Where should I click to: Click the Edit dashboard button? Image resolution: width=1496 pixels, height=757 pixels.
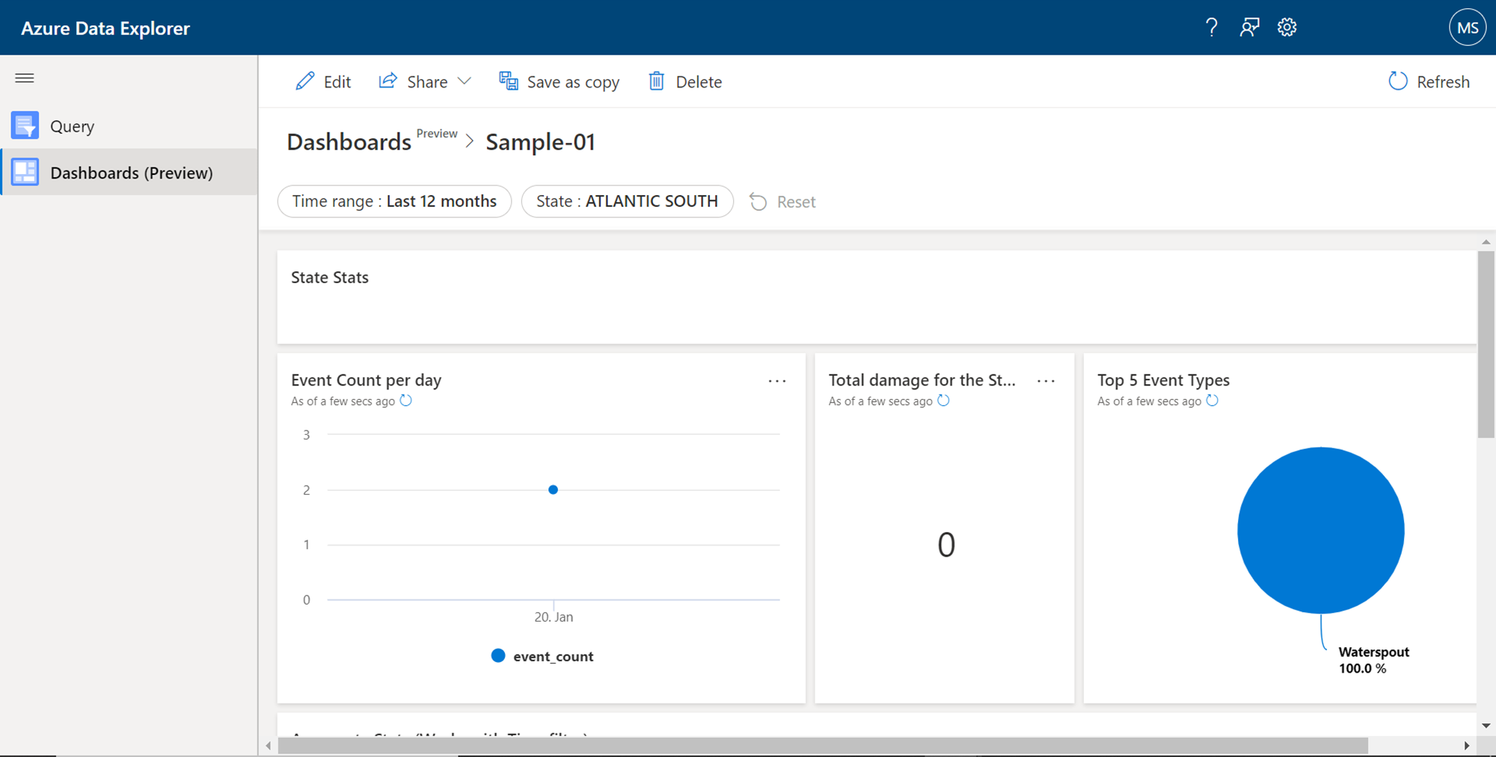tap(323, 81)
